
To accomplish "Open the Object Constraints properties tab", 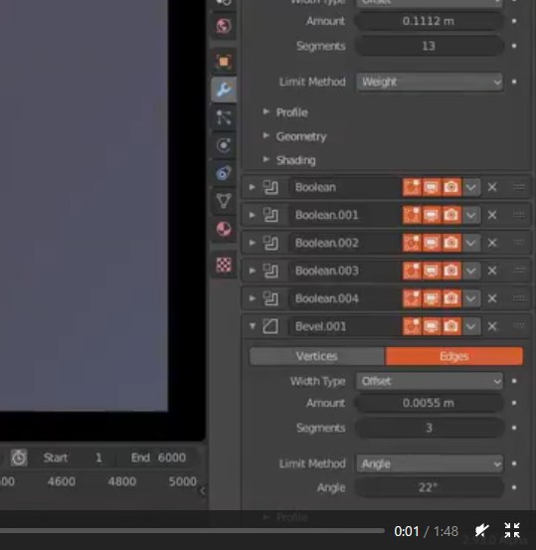I will point(224,173).
